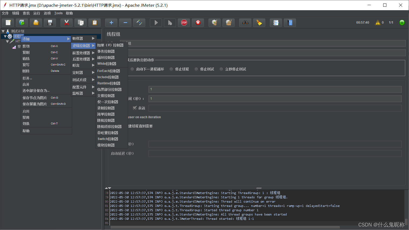Click the log panel horizontal scrollbar

pos(225,227)
